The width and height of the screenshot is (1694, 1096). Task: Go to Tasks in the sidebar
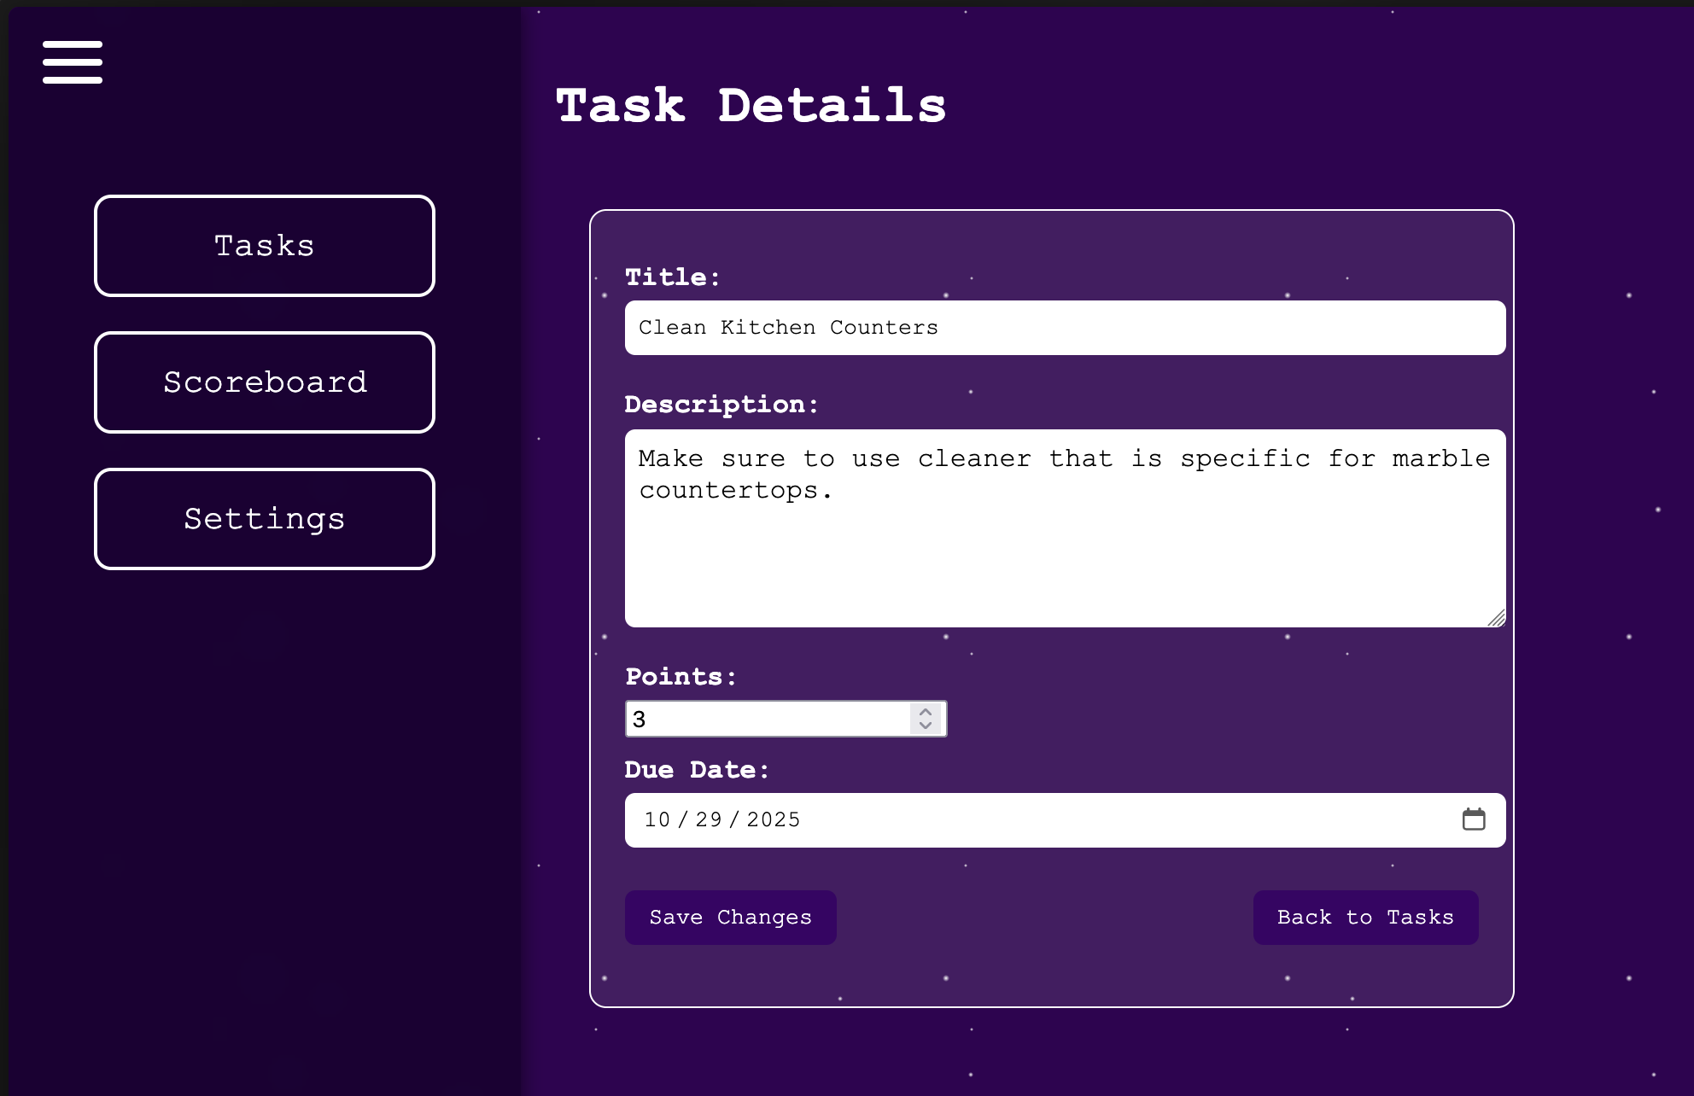pyautogui.click(x=265, y=246)
